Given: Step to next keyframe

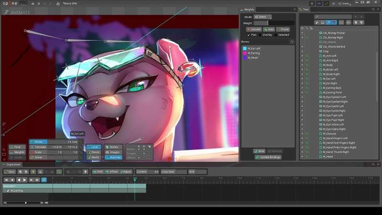Looking at the screenshot, I should (31, 180).
